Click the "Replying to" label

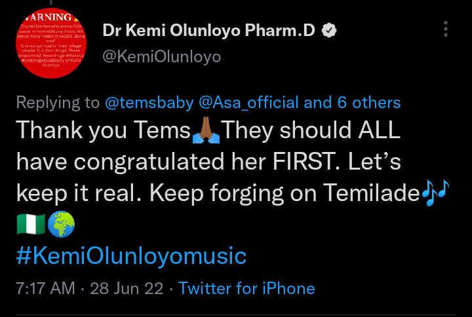(58, 103)
